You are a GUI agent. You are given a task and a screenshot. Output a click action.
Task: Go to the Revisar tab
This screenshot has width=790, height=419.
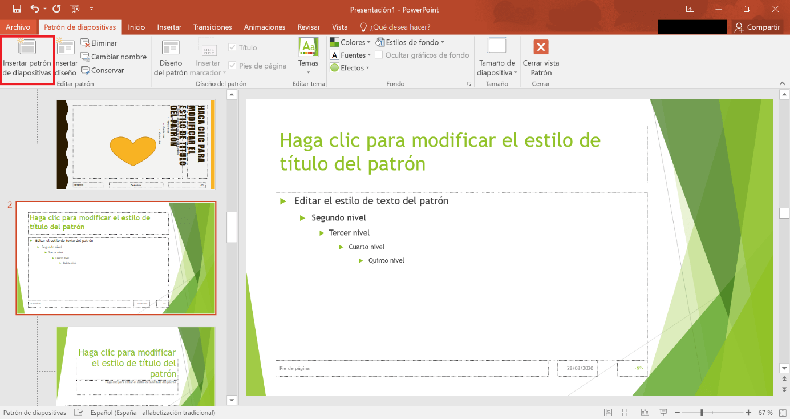309,27
